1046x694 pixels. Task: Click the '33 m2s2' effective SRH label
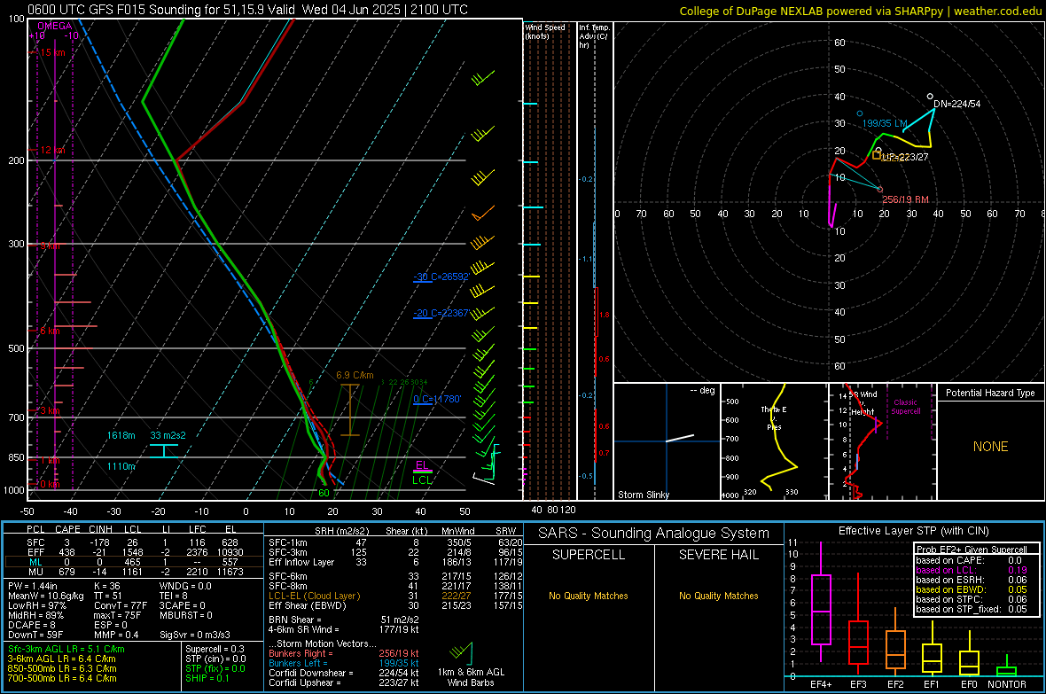pyautogui.click(x=168, y=436)
